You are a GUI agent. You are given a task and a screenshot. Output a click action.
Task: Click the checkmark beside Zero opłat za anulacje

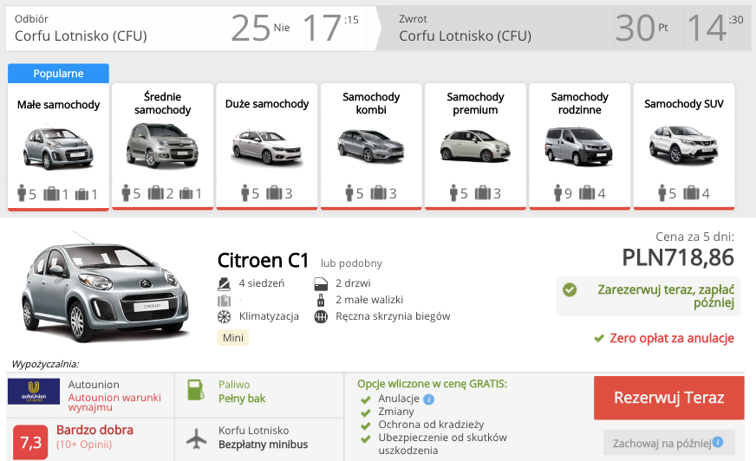(599, 338)
